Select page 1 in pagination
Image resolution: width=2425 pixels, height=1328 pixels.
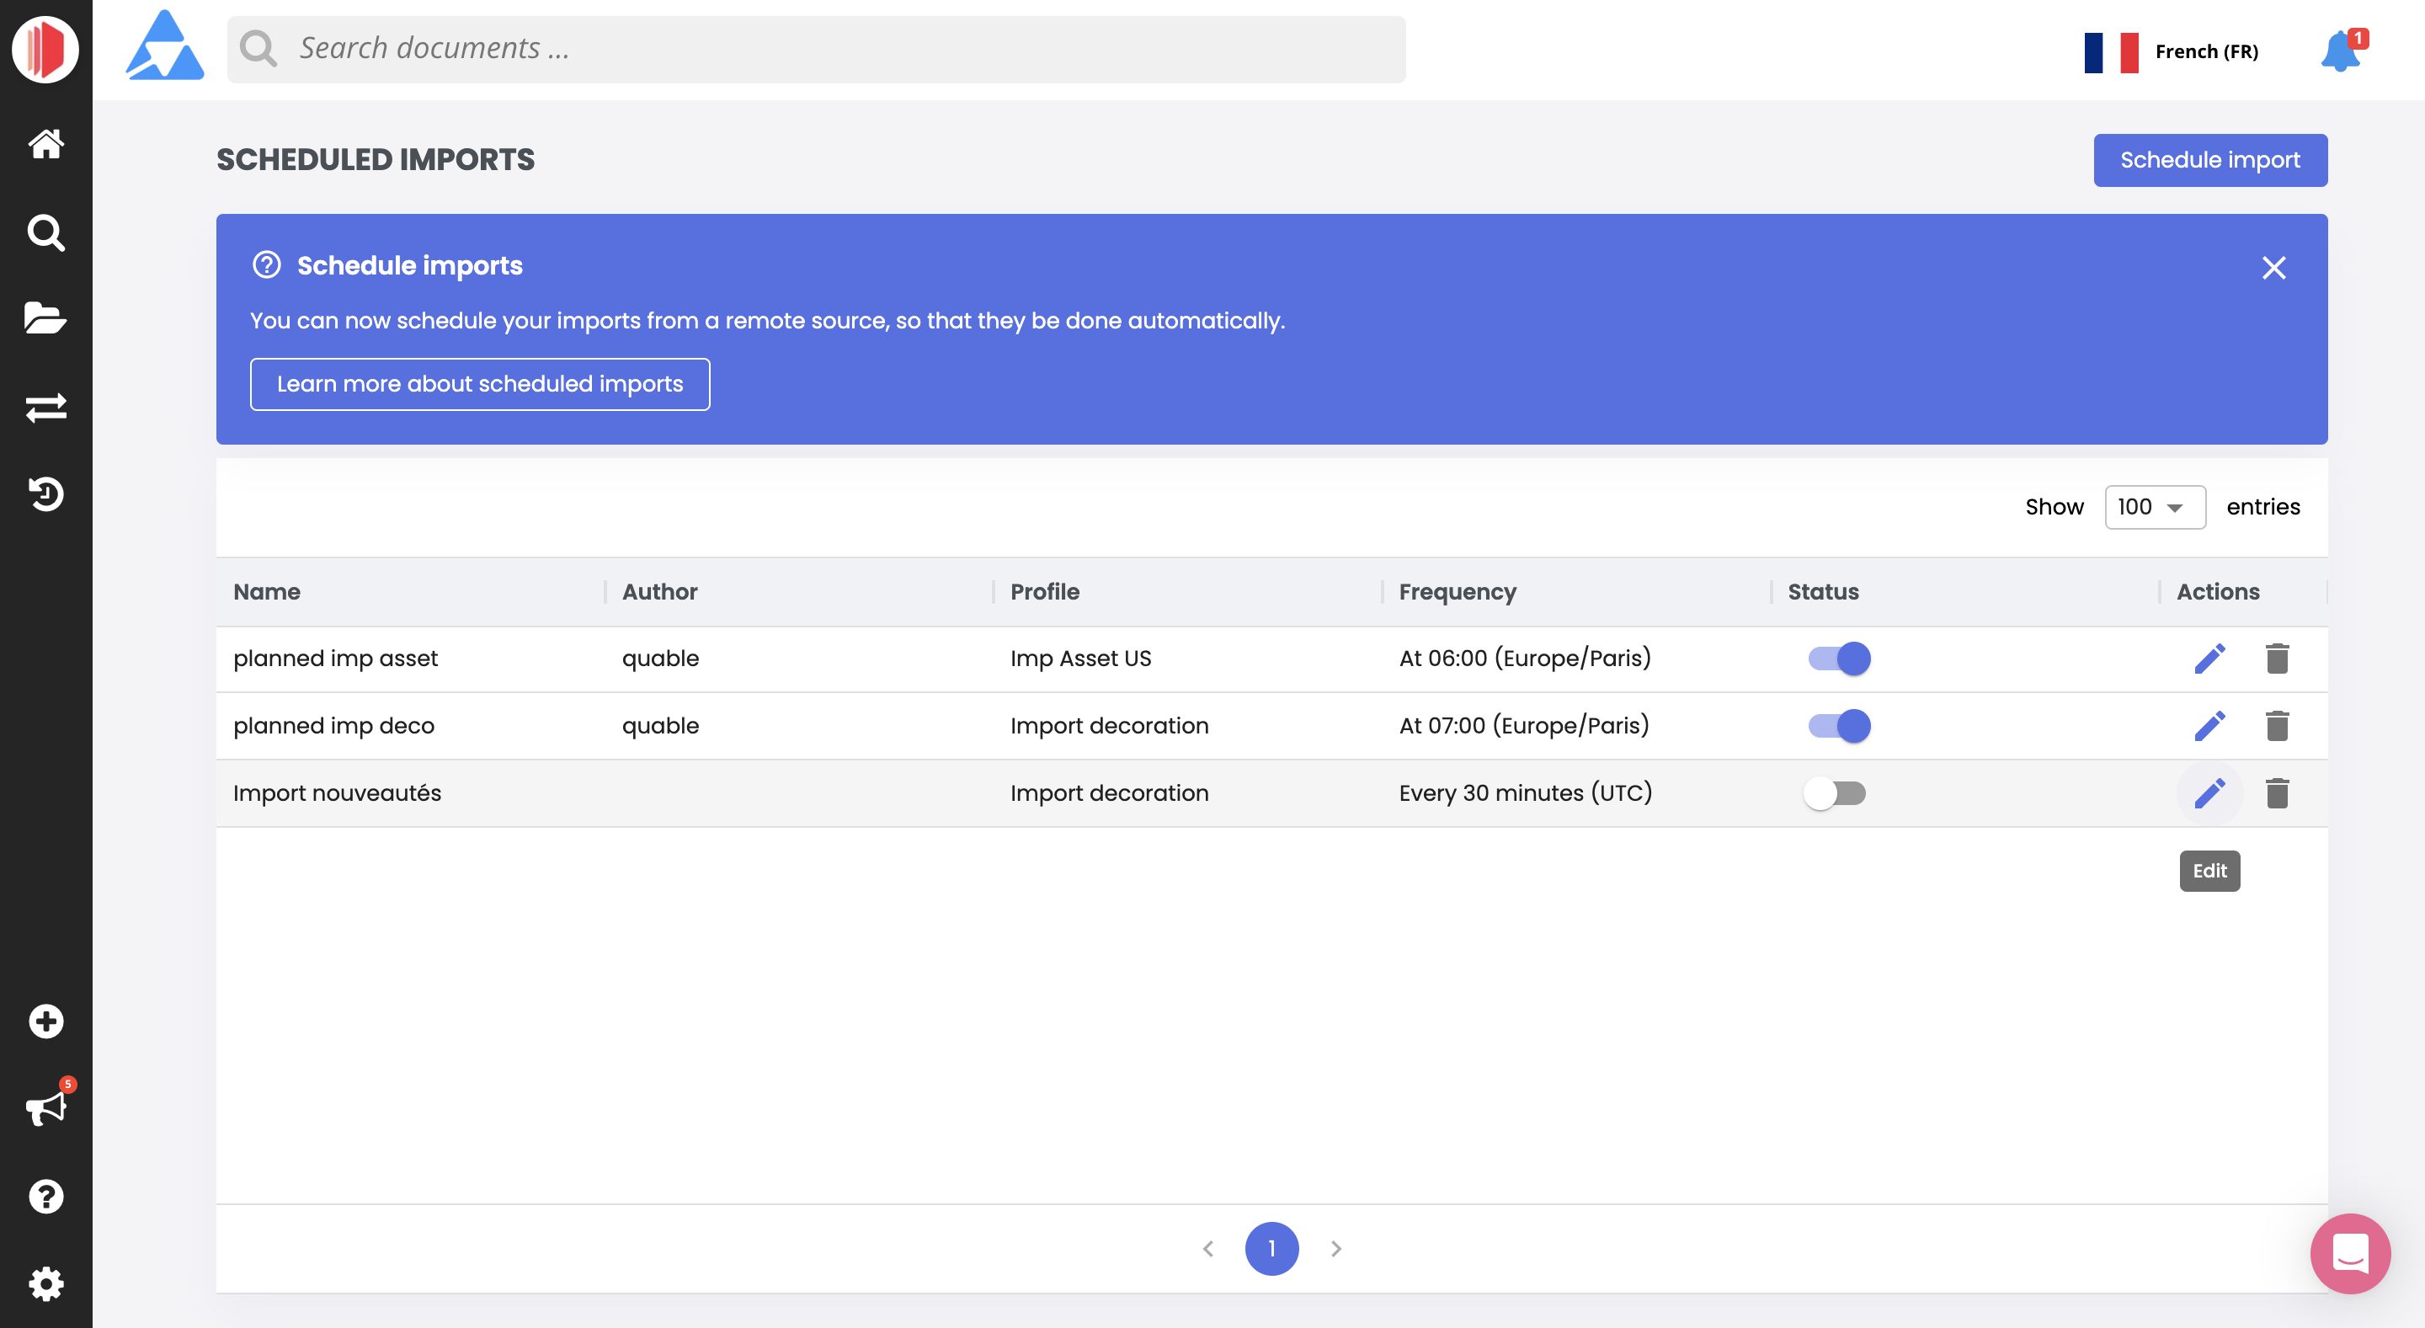[1271, 1249]
